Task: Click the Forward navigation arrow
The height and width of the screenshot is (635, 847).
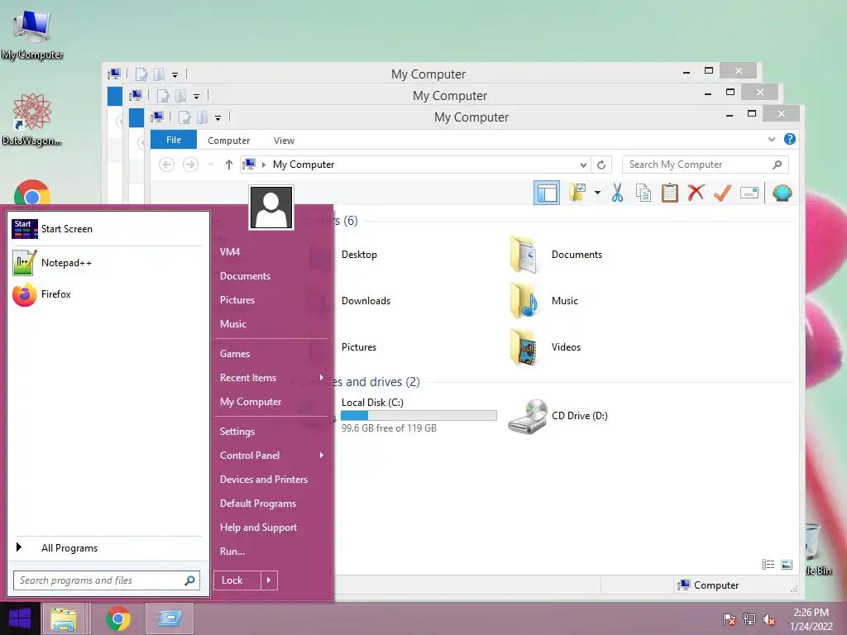Action: pos(190,165)
